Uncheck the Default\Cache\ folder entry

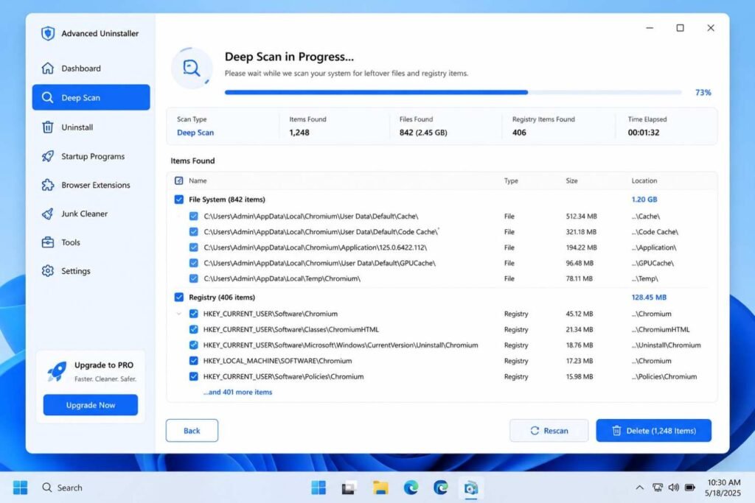[x=194, y=217]
